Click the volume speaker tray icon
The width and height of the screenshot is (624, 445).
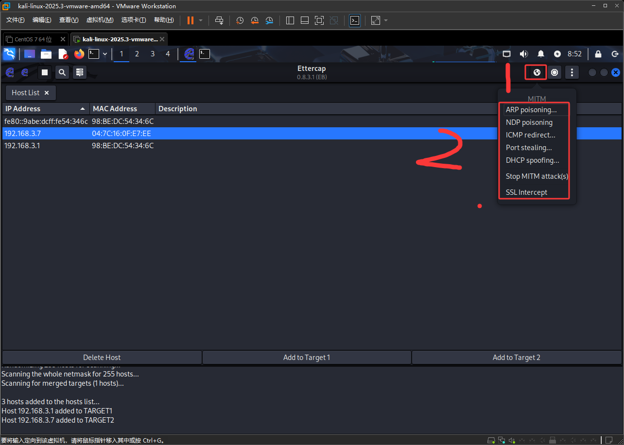click(524, 54)
